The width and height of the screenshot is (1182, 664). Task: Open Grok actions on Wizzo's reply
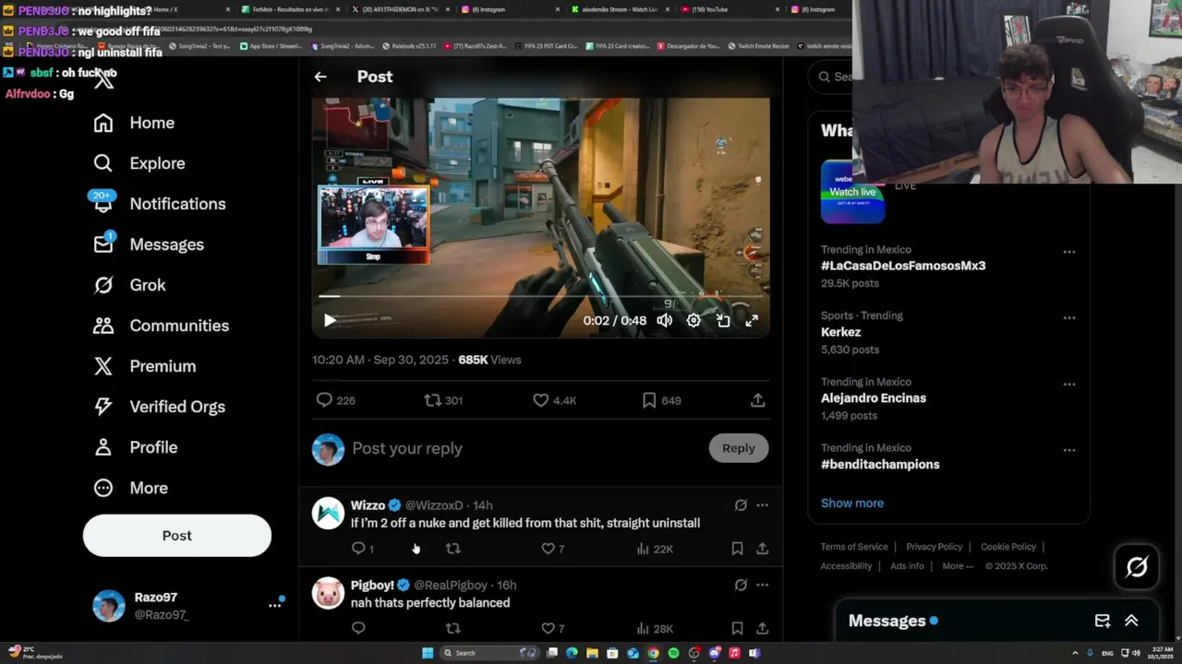(x=741, y=505)
